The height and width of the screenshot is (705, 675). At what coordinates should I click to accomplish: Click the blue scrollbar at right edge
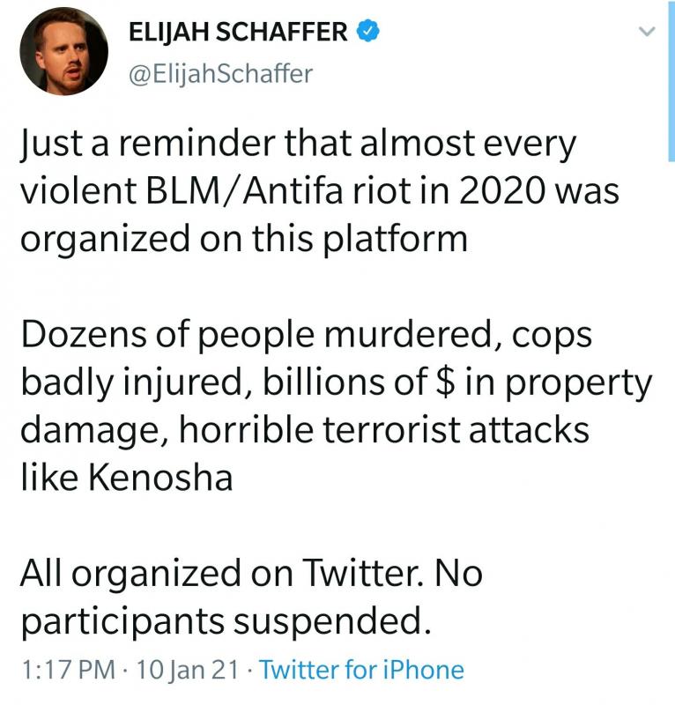click(671, 81)
